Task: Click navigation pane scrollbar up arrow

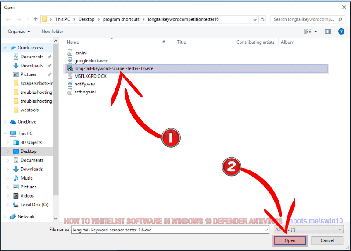Action: (x=56, y=41)
